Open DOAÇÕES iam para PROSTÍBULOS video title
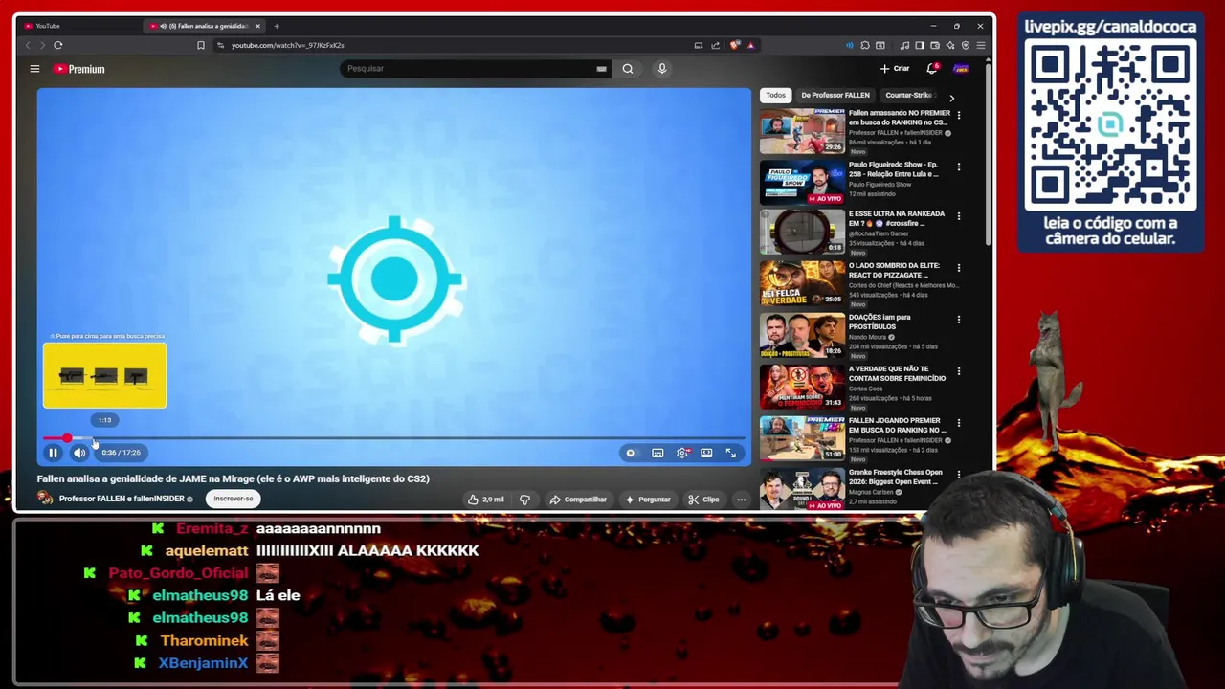This screenshot has height=689, width=1225. [x=880, y=322]
